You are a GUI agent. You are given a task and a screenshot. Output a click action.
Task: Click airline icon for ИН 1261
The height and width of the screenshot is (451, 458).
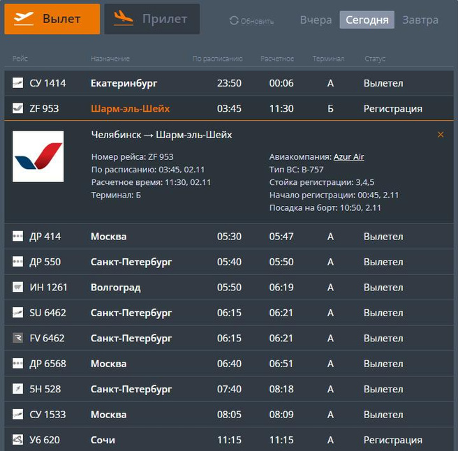click(17, 287)
